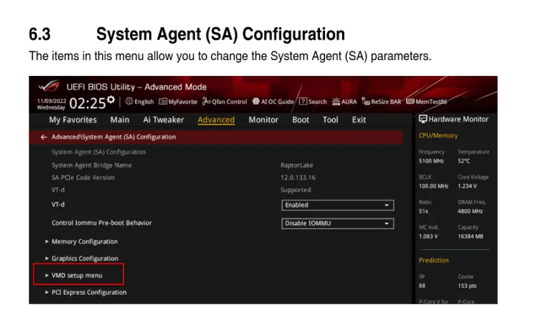Open the Ai Tweaker tab
Image resolution: width=536 pixels, height=315 pixels.
tap(163, 120)
